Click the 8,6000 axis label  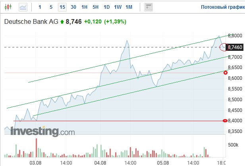point(235,78)
